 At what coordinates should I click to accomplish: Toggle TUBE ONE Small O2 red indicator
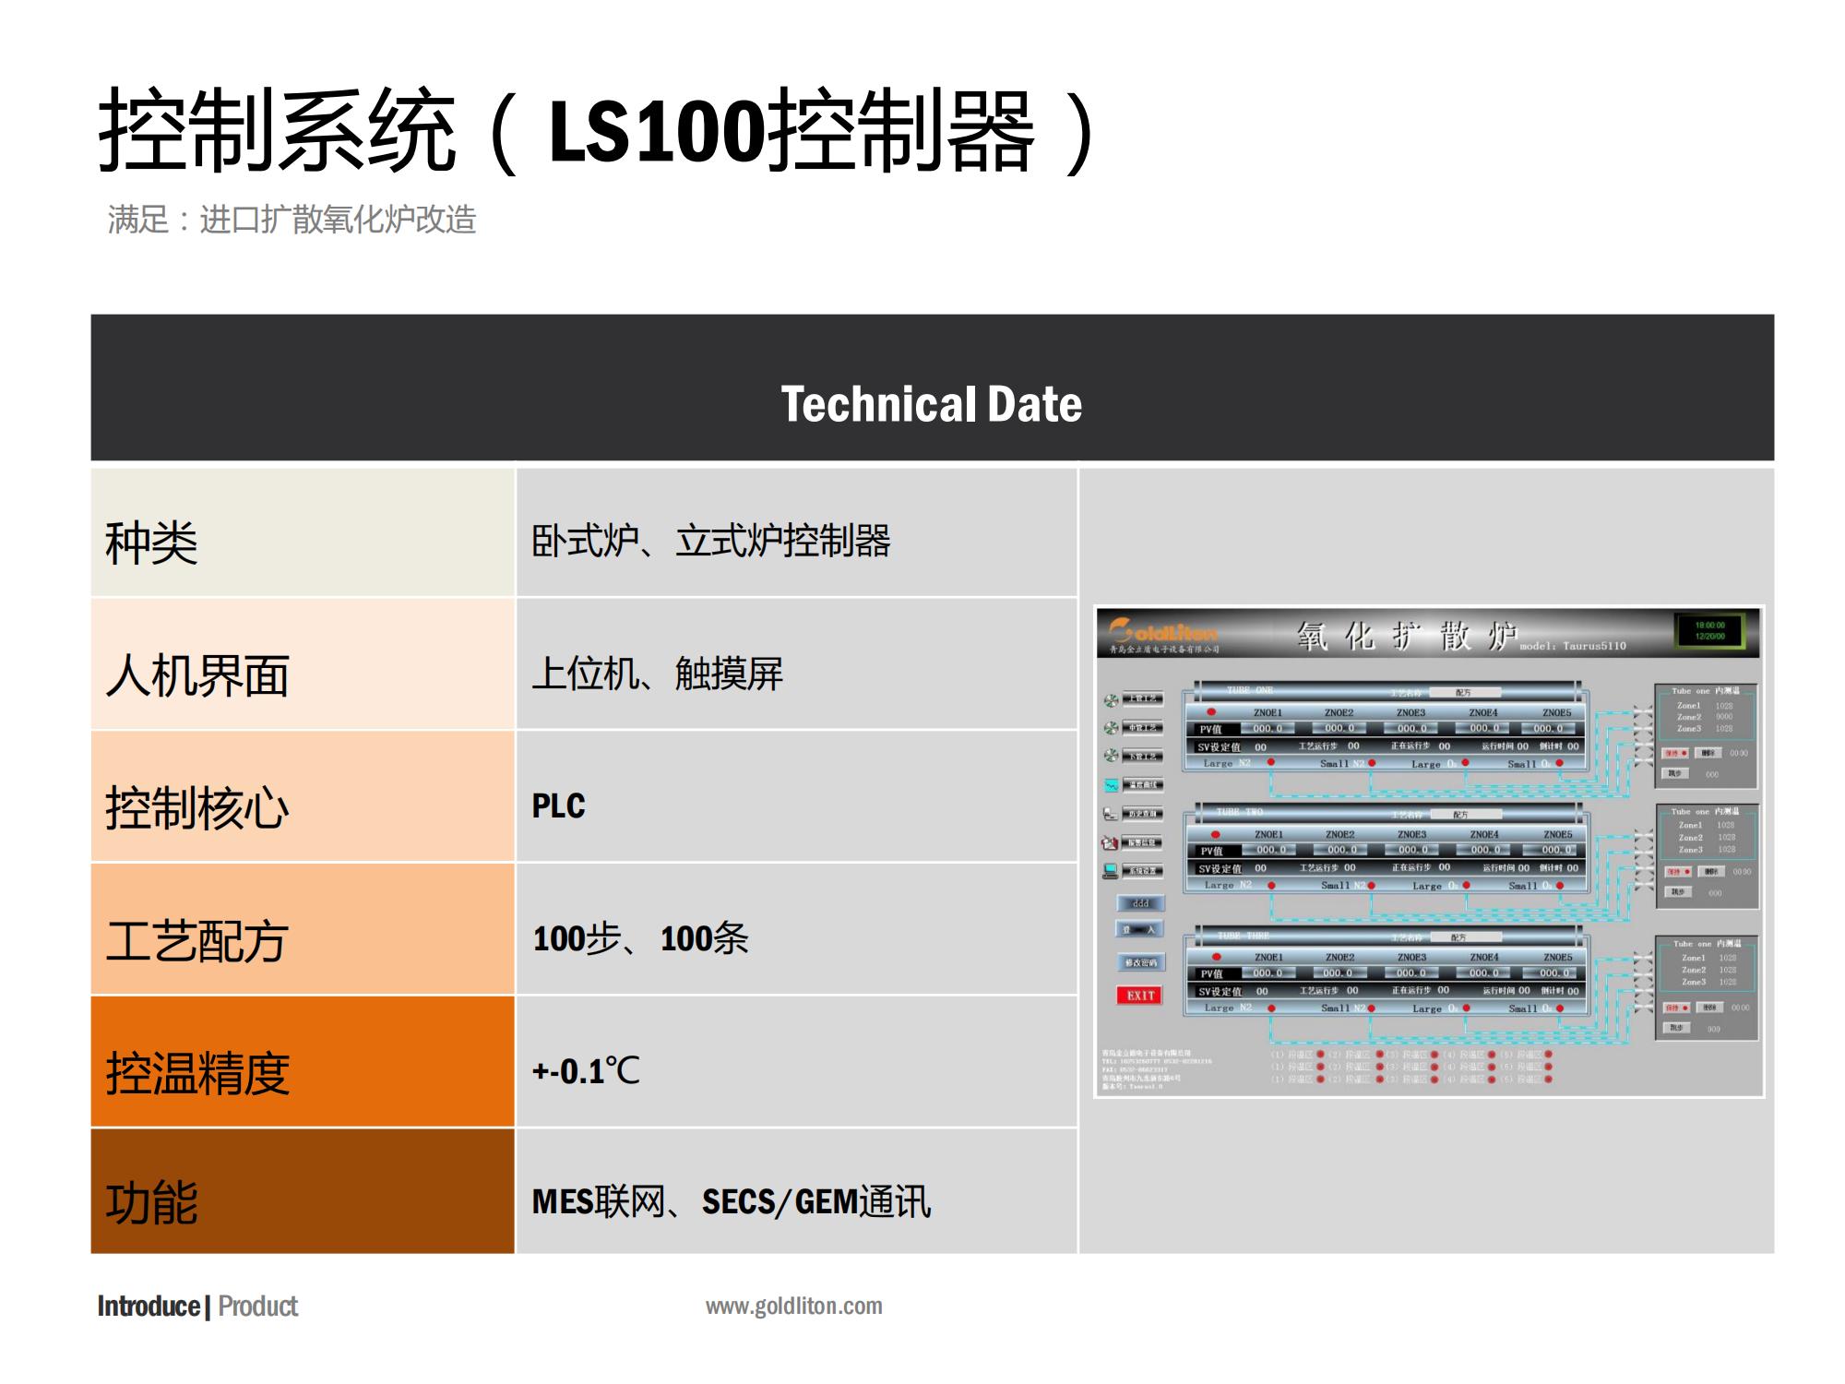coord(1560,763)
